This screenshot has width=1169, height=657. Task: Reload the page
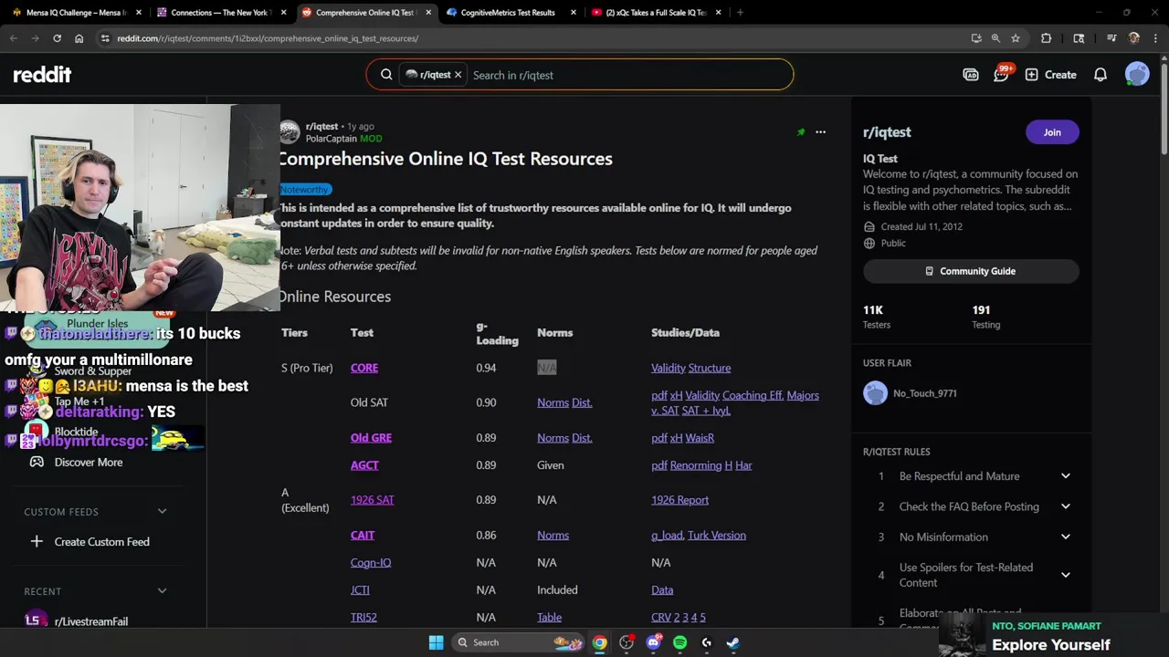[x=57, y=38]
